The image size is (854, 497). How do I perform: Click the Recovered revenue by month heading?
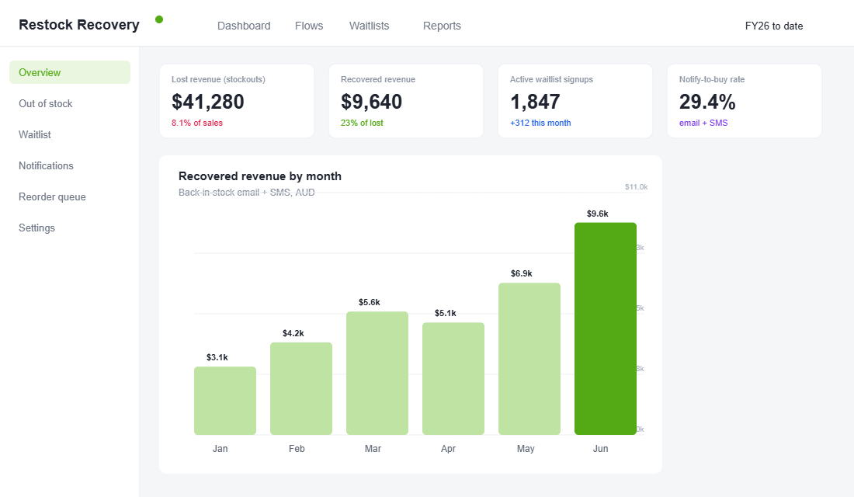click(x=260, y=176)
